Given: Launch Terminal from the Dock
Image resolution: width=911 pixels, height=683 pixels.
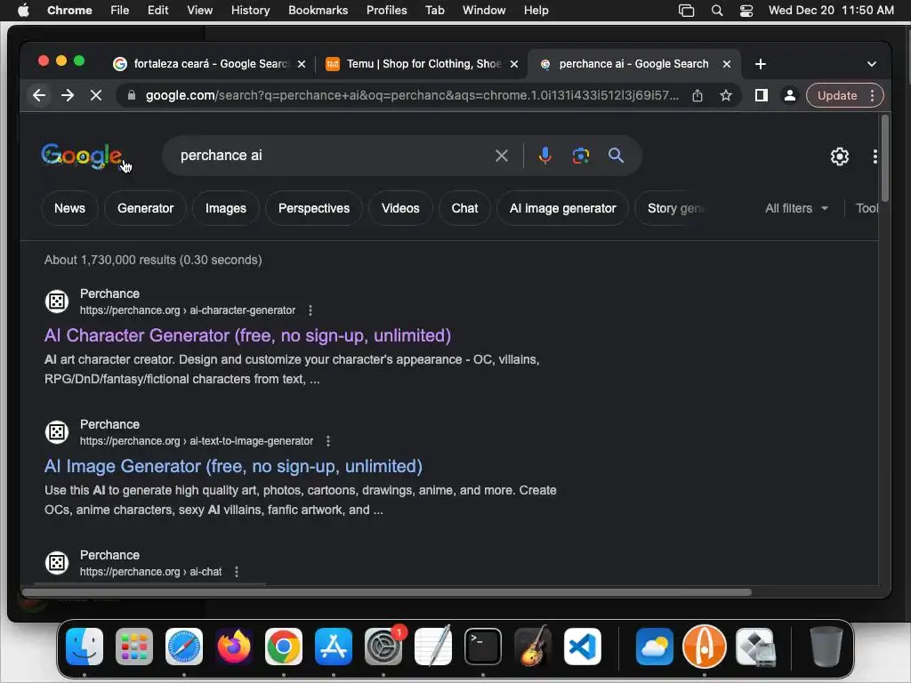Looking at the screenshot, I should [483, 647].
